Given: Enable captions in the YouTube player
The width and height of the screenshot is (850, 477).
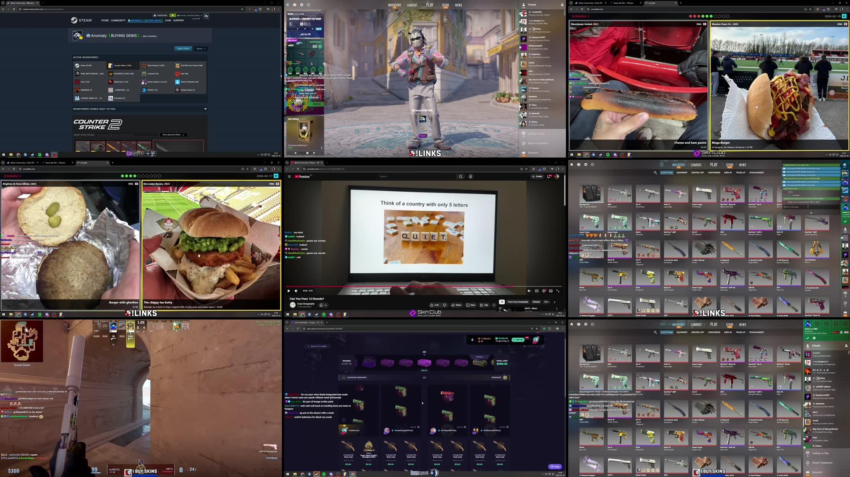Looking at the screenshot, I should [x=536, y=291].
